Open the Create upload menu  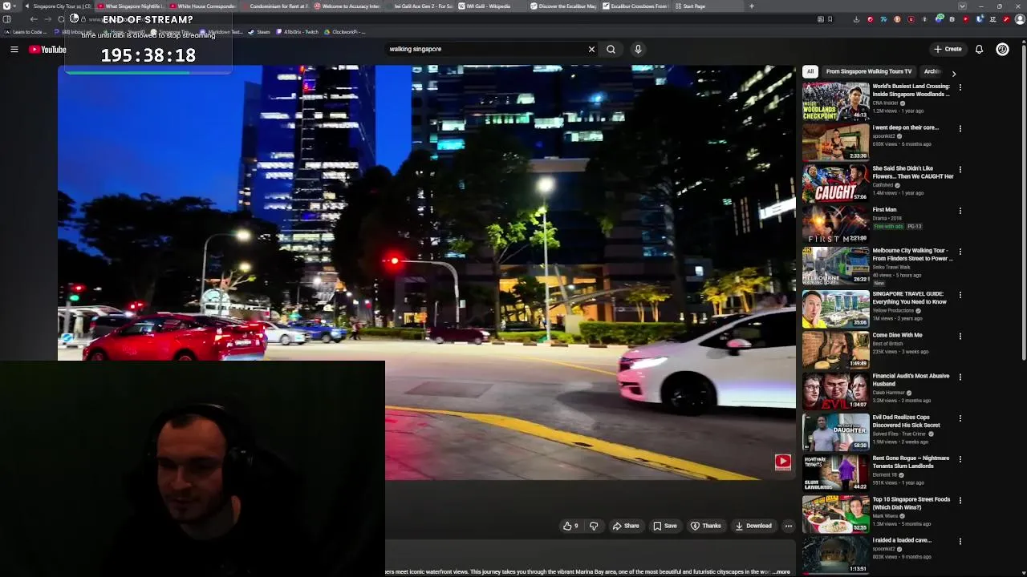(948, 49)
